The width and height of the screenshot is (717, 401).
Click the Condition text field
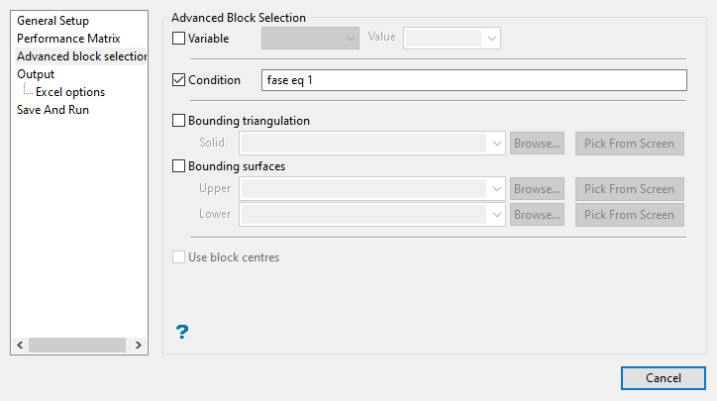coord(473,80)
